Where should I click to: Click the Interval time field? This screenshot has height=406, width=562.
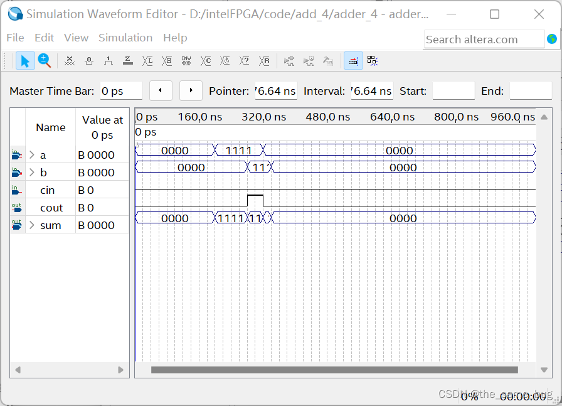372,91
